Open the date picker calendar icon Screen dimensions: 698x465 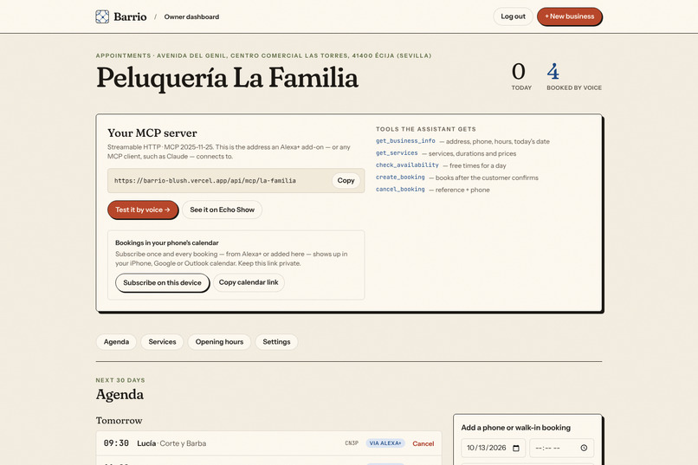(516, 448)
